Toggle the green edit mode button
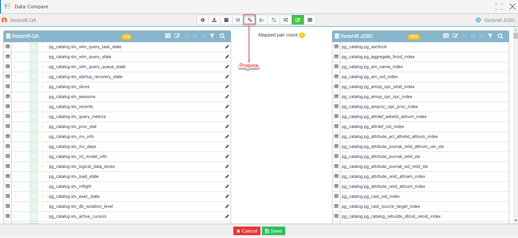The image size is (518, 238). (298, 20)
